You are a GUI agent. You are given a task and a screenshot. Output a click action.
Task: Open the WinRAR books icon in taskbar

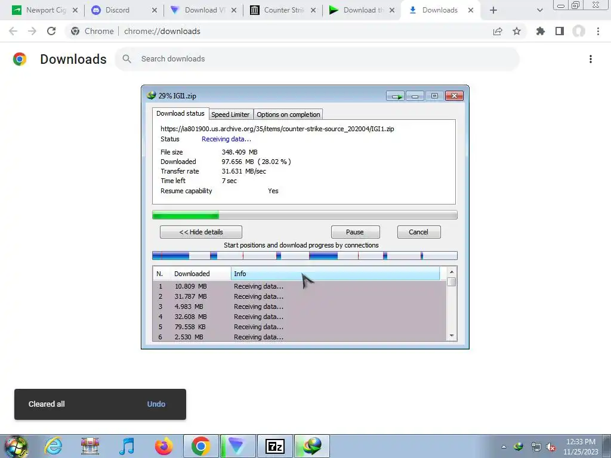click(90, 446)
